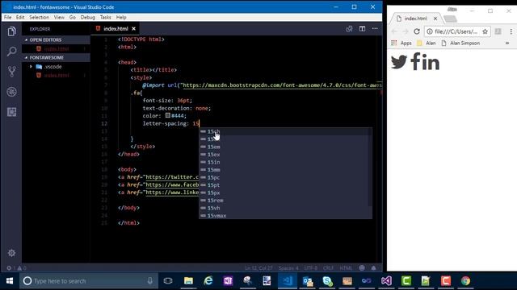Viewport: 517px width, 290px height.
Task: Click the LinkedIn icon on the web page
Action: click(x=430, y=63)
